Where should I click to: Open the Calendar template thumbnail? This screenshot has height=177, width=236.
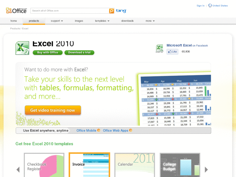tap(135, 165)
